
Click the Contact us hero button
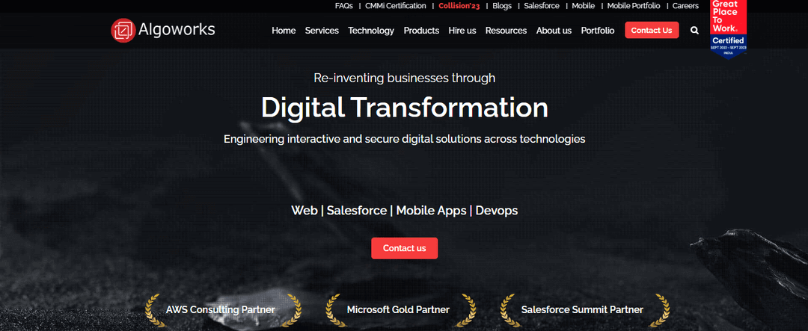(405, 248)
